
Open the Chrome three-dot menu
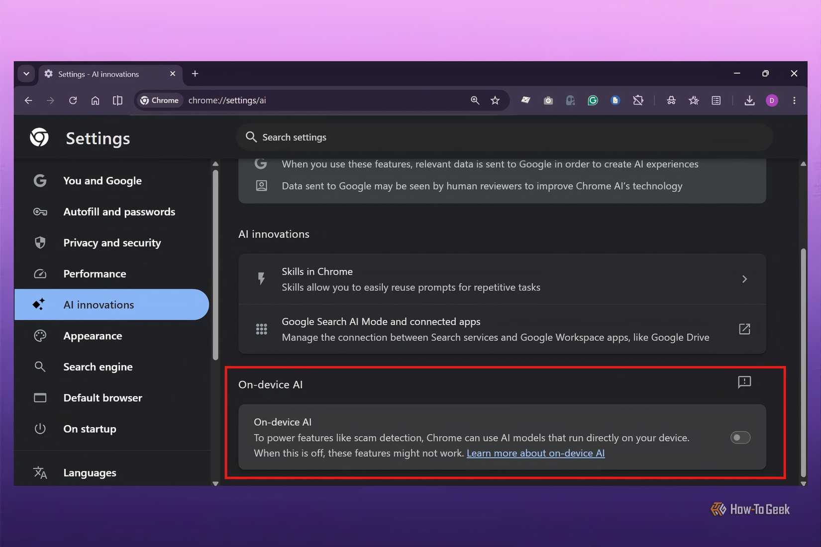794,100
